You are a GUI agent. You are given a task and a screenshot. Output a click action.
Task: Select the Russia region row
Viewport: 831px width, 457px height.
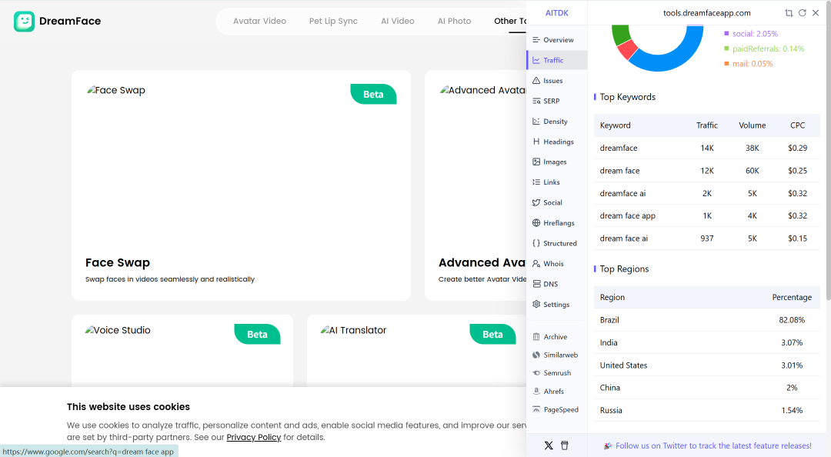click(707, 410)
